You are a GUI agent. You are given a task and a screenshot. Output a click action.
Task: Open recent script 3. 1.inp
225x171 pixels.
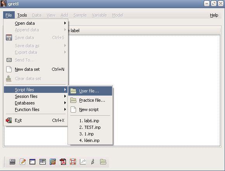point(90,134)
